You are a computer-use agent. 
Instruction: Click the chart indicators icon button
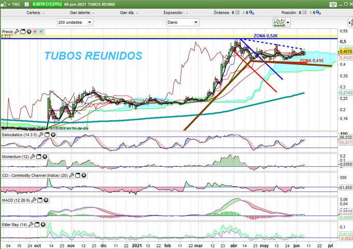(279, 22)
